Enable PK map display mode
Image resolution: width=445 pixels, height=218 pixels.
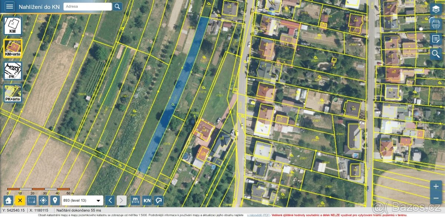coord(12,70)
